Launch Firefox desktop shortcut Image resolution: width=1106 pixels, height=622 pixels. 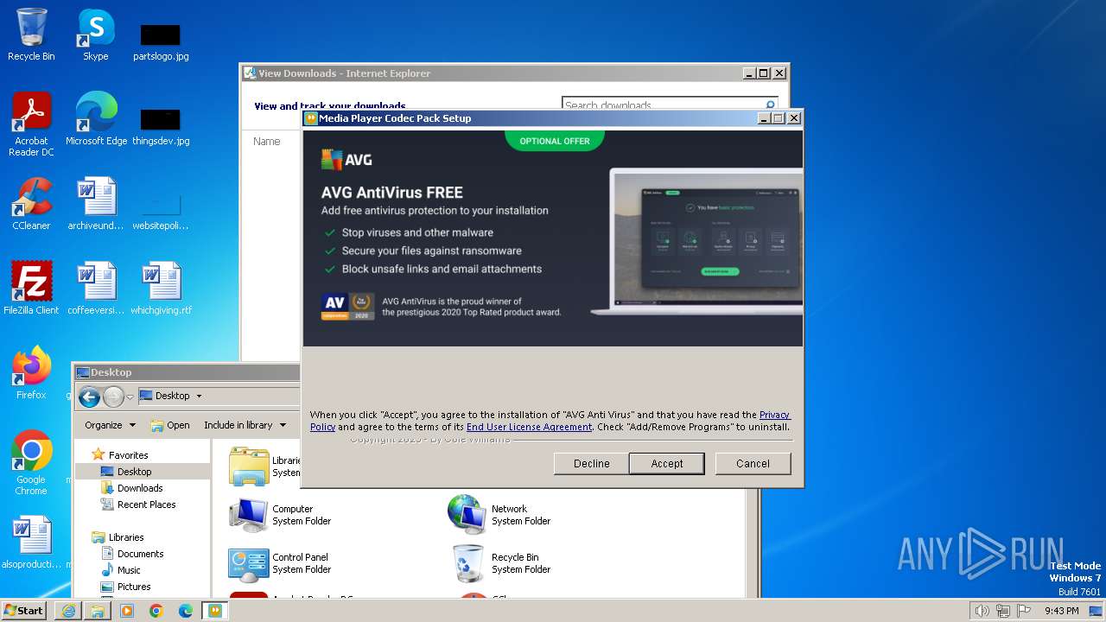coord(31,372)
